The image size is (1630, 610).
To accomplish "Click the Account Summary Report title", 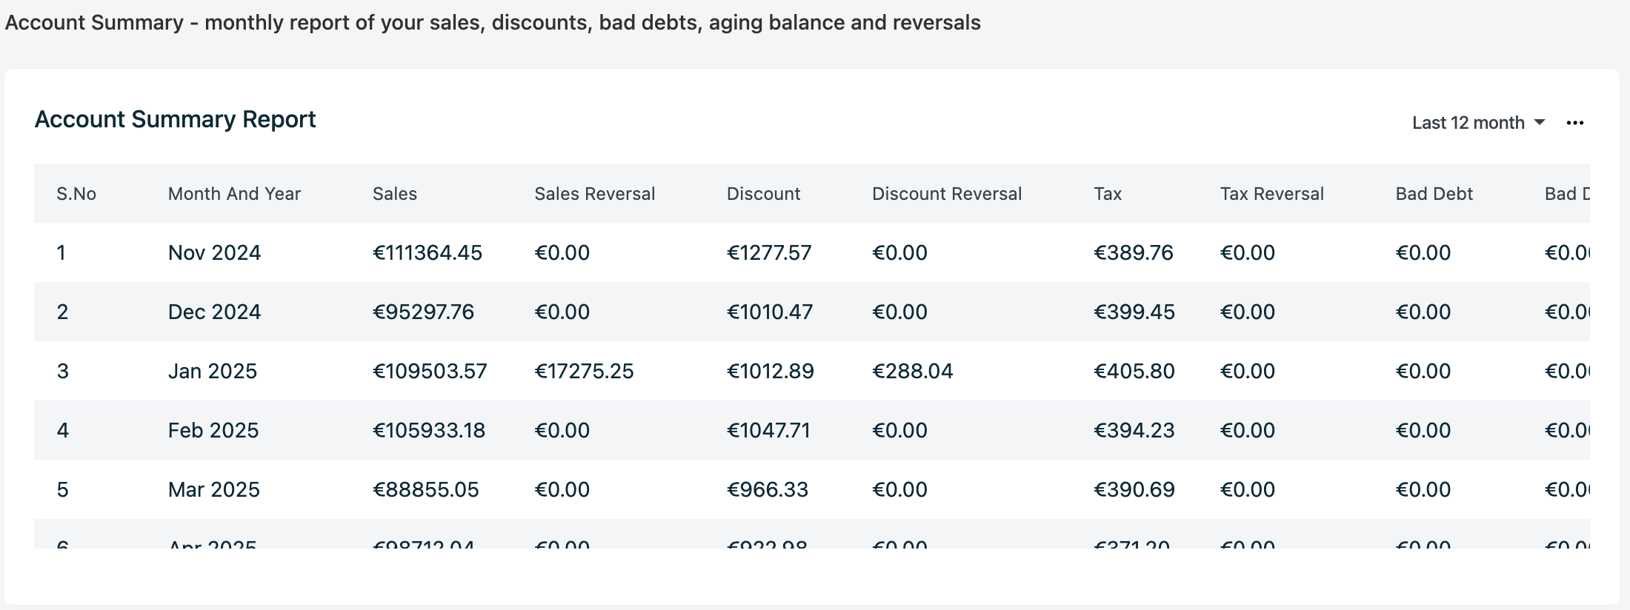I will tap(175, 120).
